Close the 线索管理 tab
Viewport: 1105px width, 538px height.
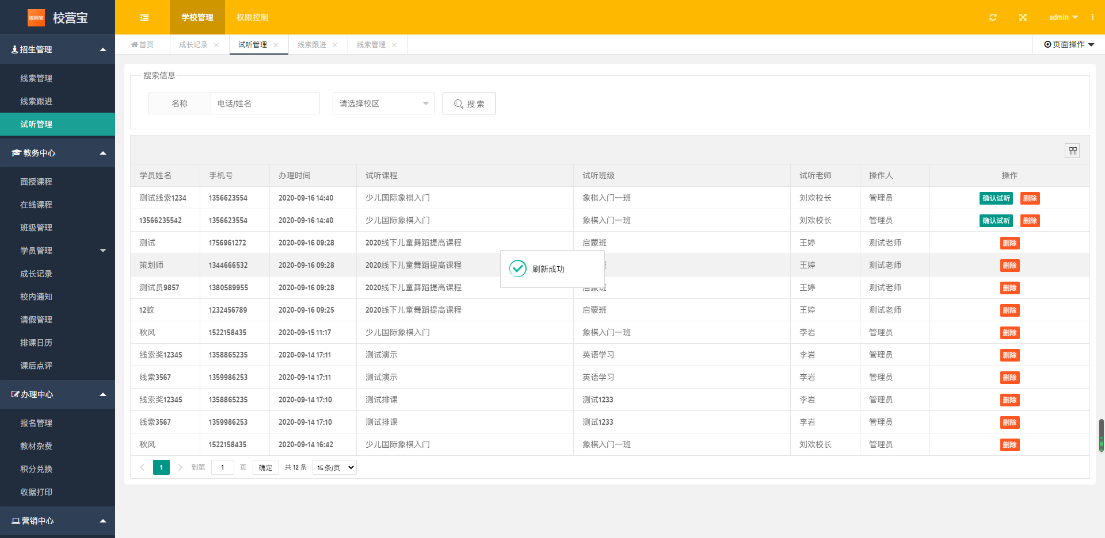pos(394,45)
